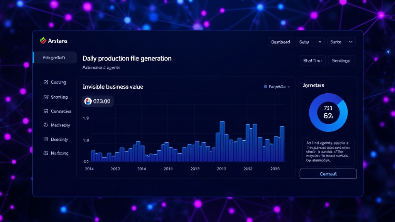Click the Nadicing sidebar icon
This screenshot has width=395, height=222.
[x=46, y=153]
